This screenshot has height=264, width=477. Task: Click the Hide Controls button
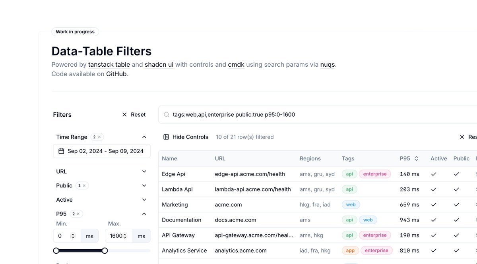[186, 137]
